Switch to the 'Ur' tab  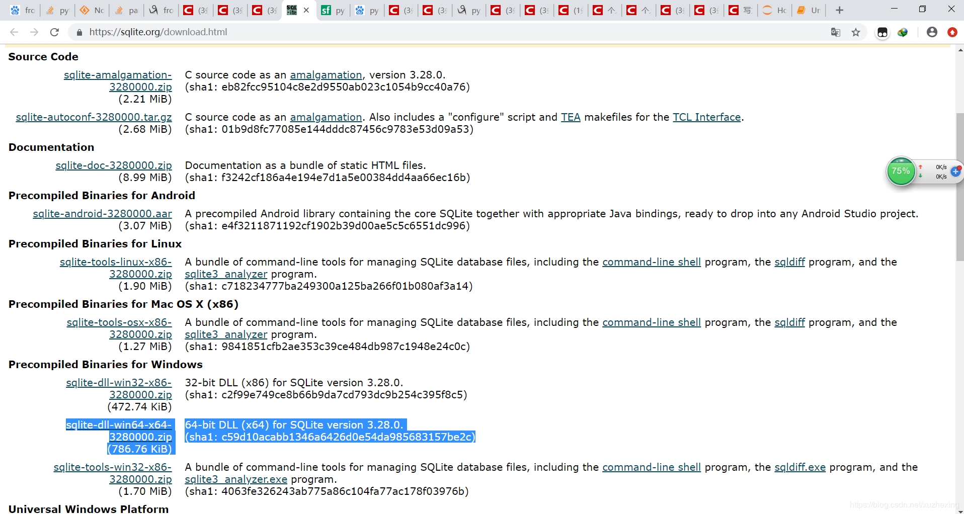tap(809, 10)
